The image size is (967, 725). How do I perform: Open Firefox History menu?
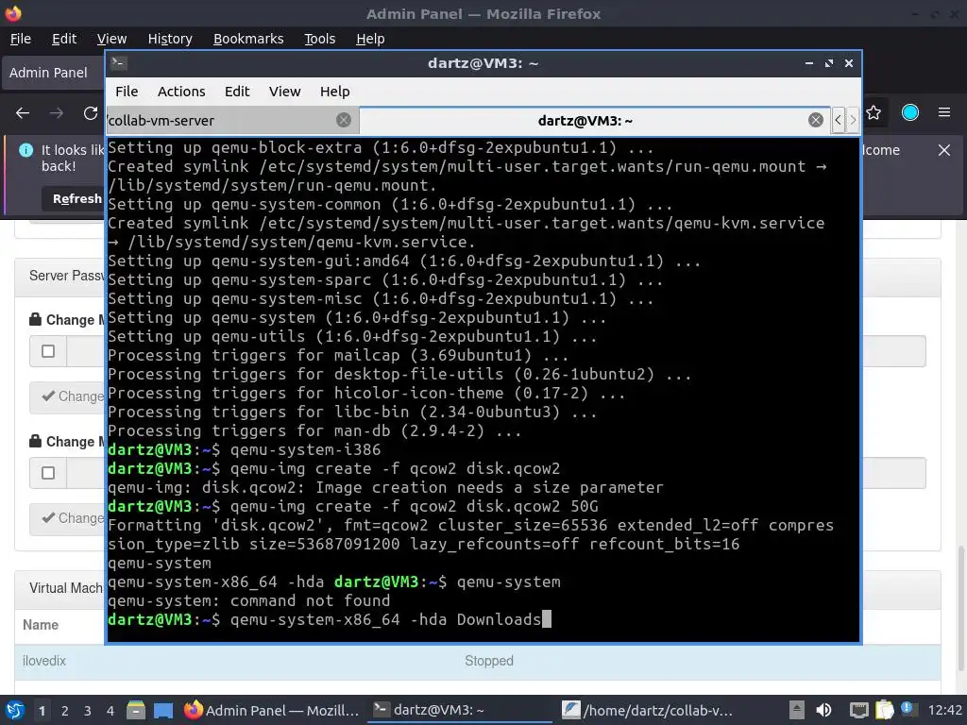[170, 39]
